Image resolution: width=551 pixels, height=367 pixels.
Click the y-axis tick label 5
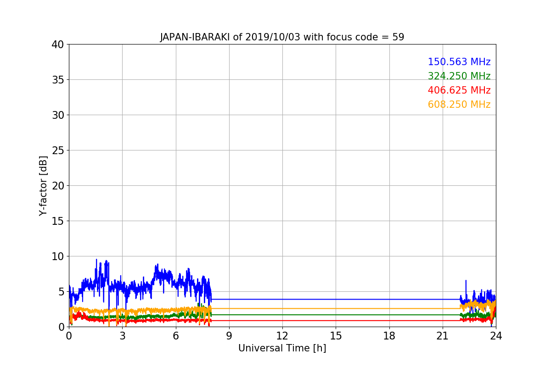[x=61, y=292]
